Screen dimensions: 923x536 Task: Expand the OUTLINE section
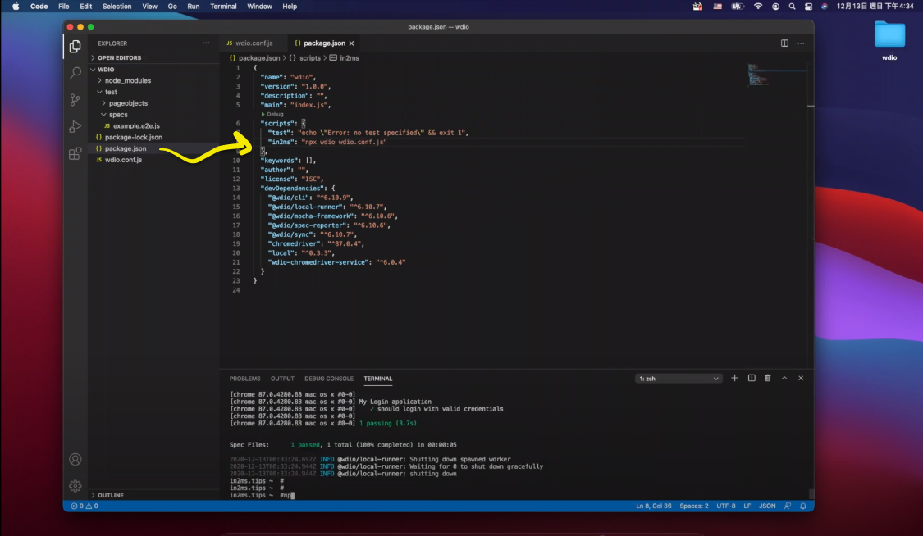111,496
